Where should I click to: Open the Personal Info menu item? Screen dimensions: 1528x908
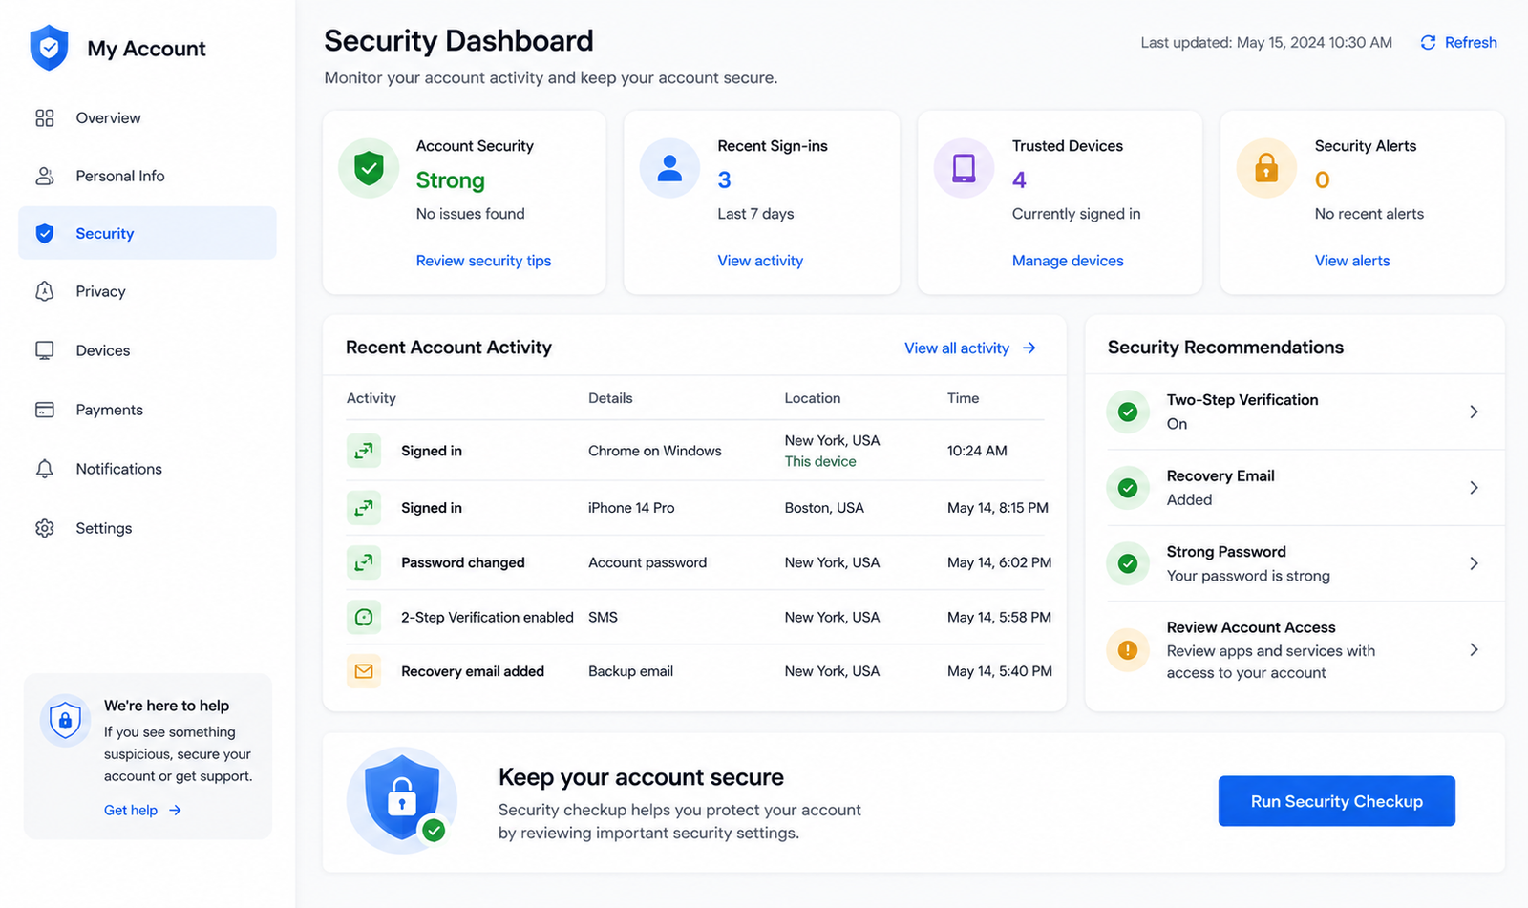pos(147,176)
